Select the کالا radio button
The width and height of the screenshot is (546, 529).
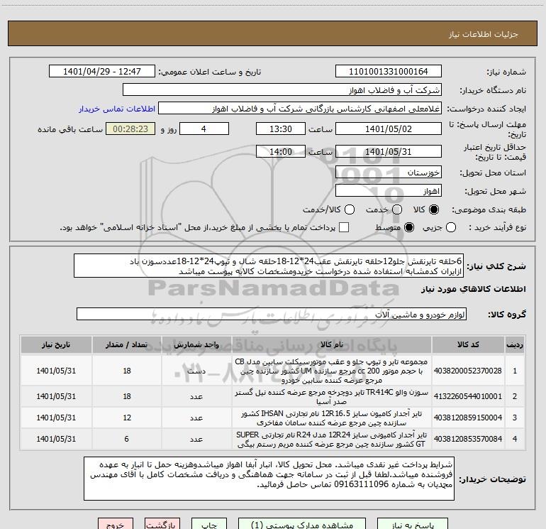434,209
